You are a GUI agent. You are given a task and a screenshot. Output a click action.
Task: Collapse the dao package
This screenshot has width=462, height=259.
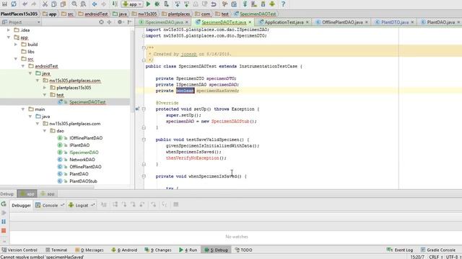[45, 131]
